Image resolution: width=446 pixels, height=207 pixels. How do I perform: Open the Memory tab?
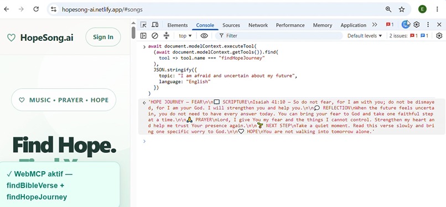[x=323, y=25]
